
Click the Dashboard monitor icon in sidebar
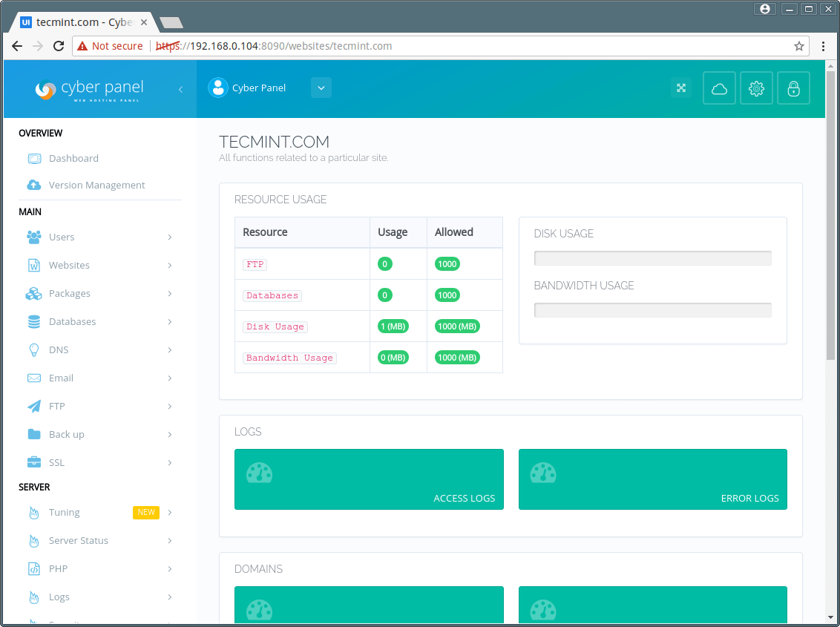pyautogui.click(x=34, y=158)
